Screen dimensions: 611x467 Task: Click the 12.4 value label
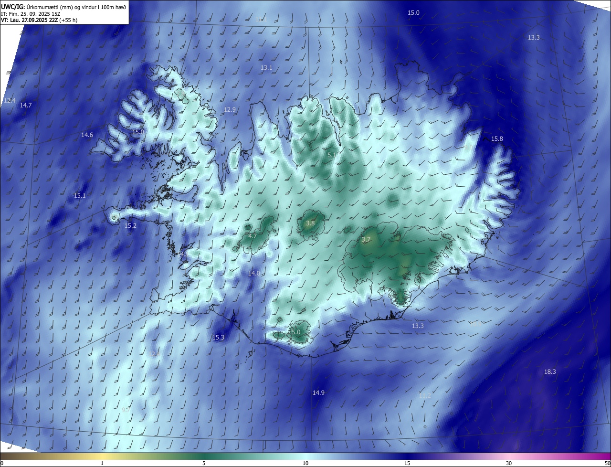click(10, 101)
